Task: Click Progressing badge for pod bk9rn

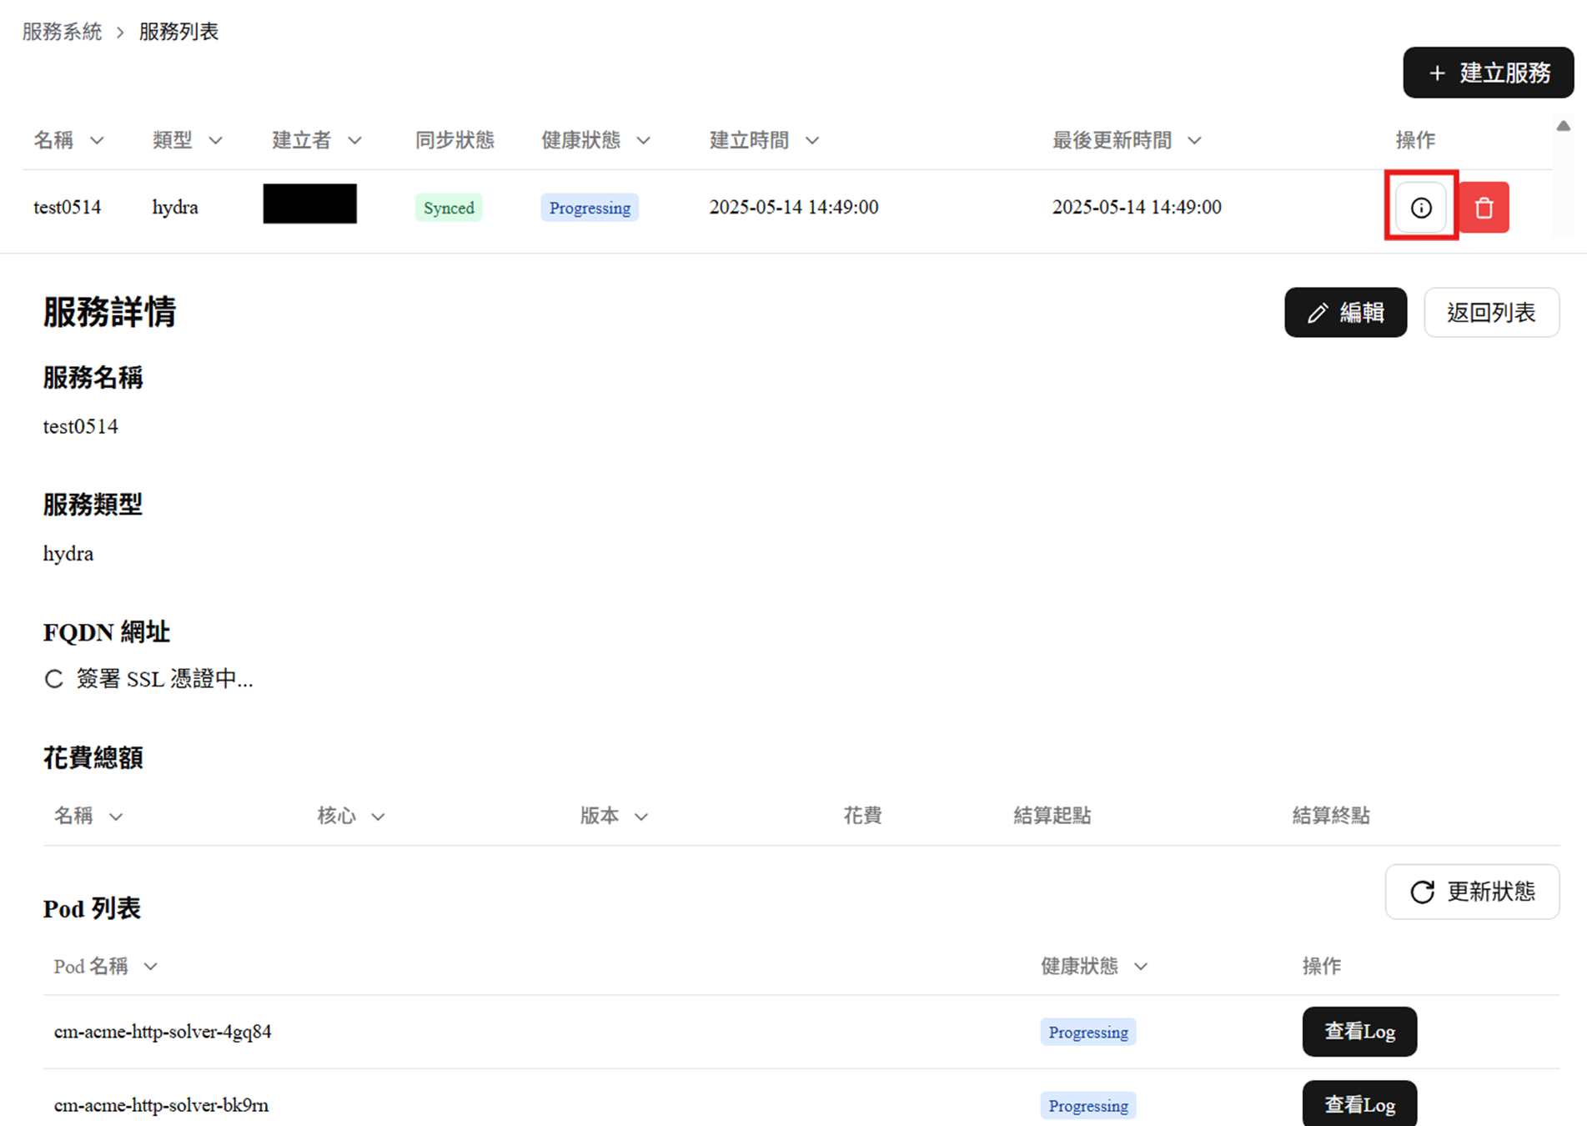Action: [x=1087, y=1105]
